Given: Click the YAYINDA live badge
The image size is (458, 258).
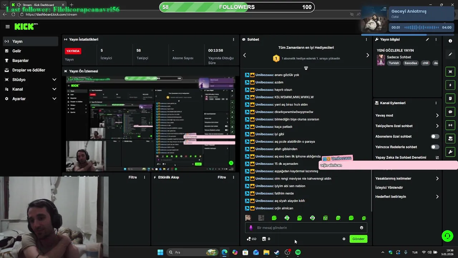Looking at the screenshot, I should (73, 51).
